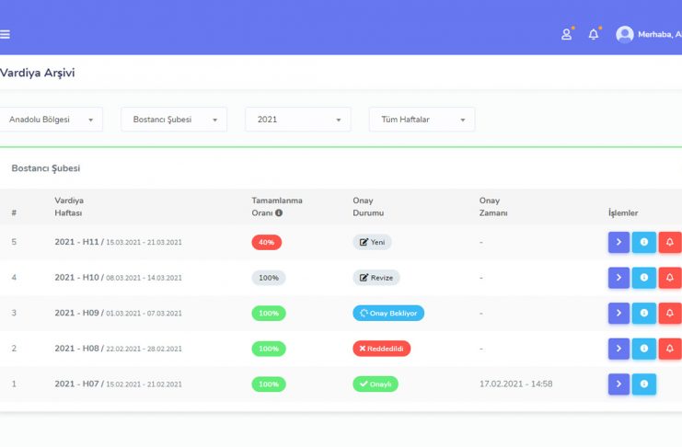Click approval time 17.02.2021 - 14:58
Viewport: 682px width, 447px height.
(x=515, y=384)
